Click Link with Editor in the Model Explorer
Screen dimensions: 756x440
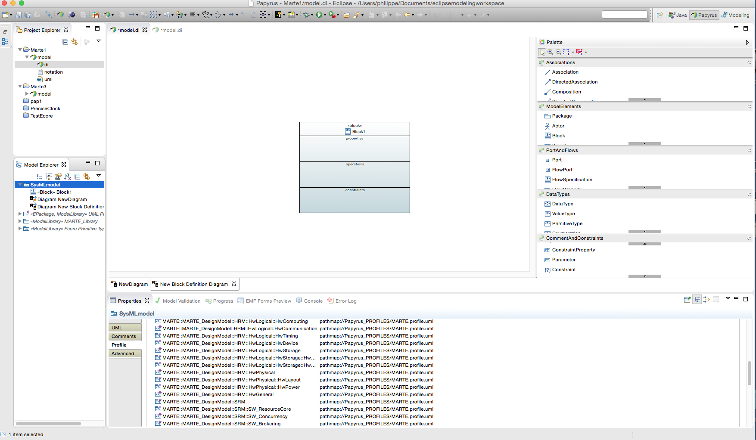tap(87, 177)
